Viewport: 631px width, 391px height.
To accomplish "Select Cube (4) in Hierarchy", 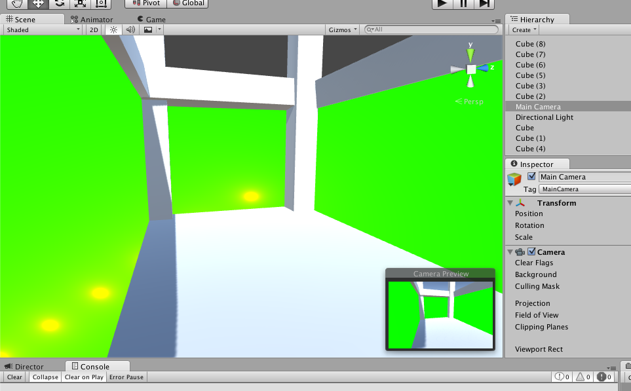I will pyautogui.click(x=568, y=149).
